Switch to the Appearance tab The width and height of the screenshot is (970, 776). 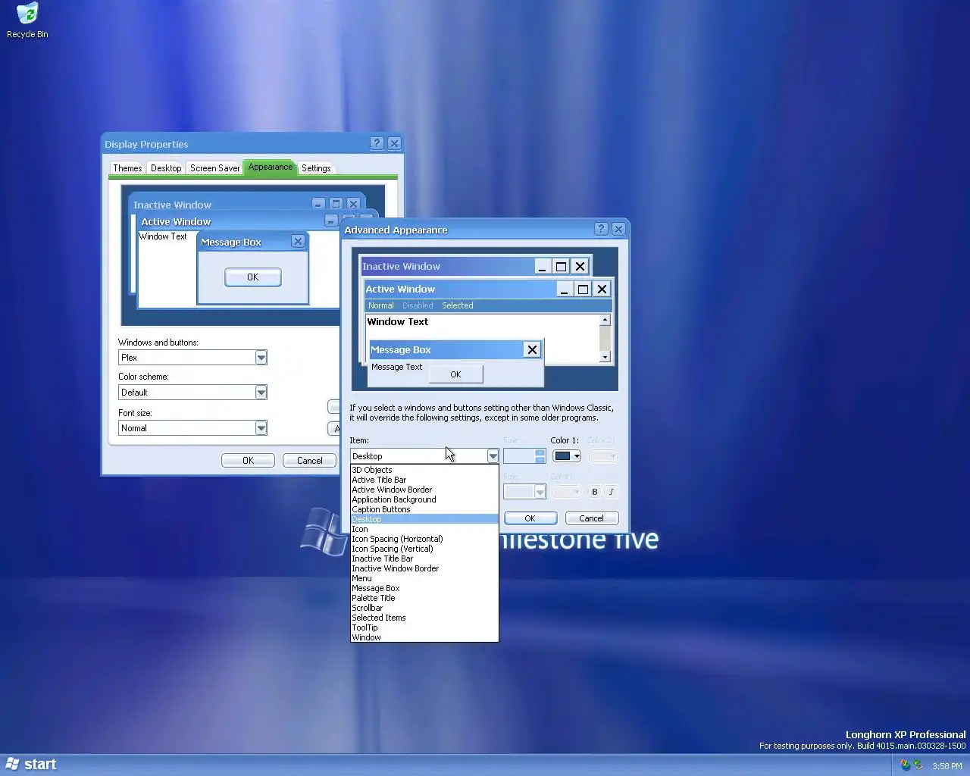(271, 167)
